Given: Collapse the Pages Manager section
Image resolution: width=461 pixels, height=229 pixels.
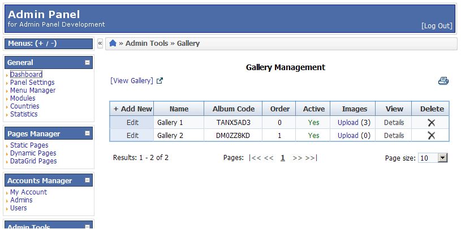Looking at the screenshot, I should (87, 134).
